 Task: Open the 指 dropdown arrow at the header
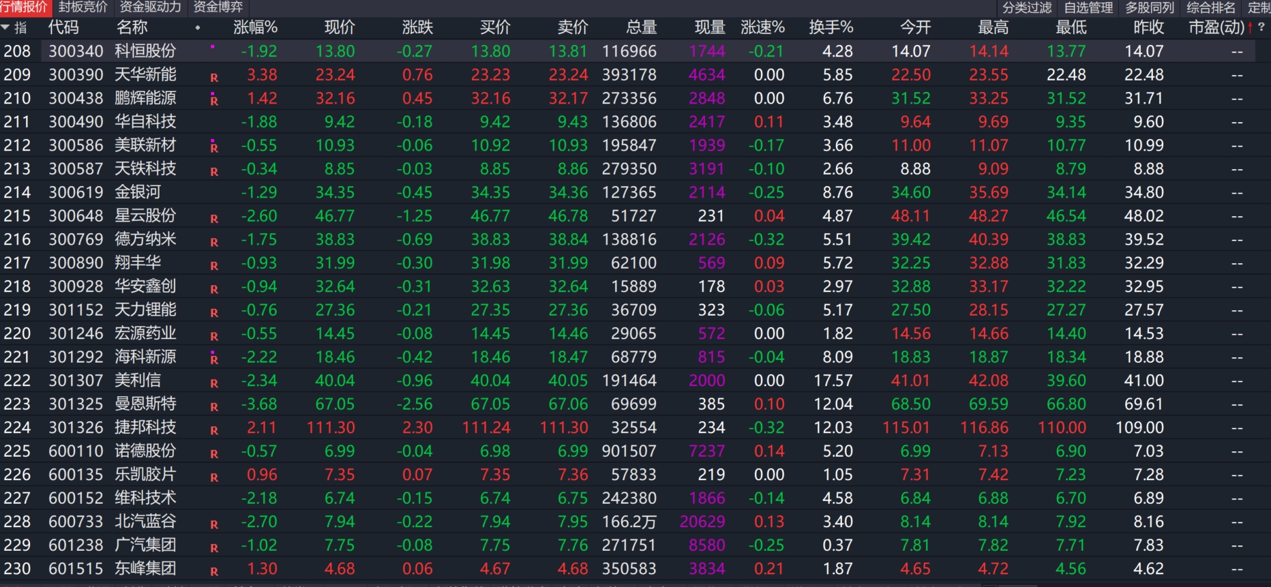(x=5, y=27)
